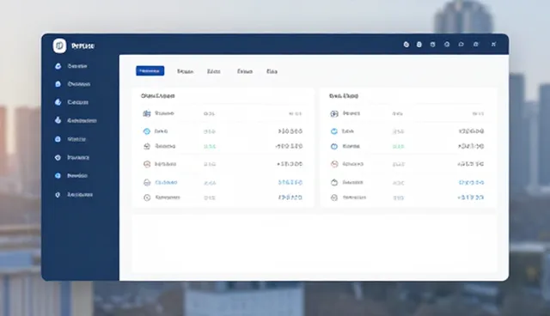Click the first row icon in the right card

point(334,113)
